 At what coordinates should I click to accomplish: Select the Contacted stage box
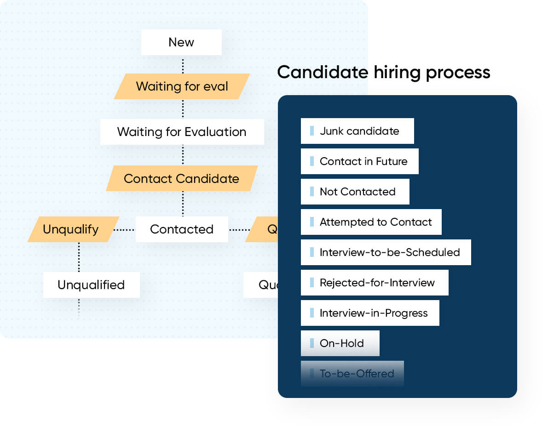pos(182,229)
